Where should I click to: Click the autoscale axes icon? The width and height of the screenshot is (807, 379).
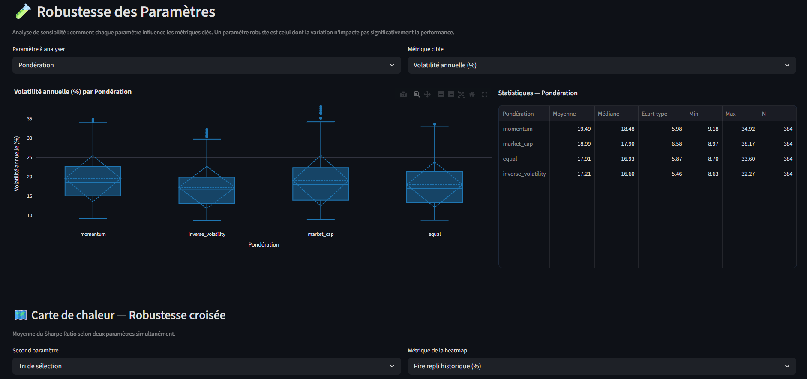pyautogui.click(x=462, y=94)
